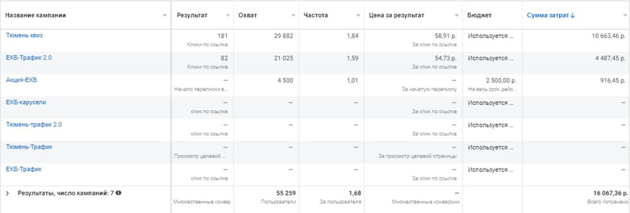Click the info icon beside campaigns count
The width and height of the screenshot is (630, 213).
click(118, 193)
